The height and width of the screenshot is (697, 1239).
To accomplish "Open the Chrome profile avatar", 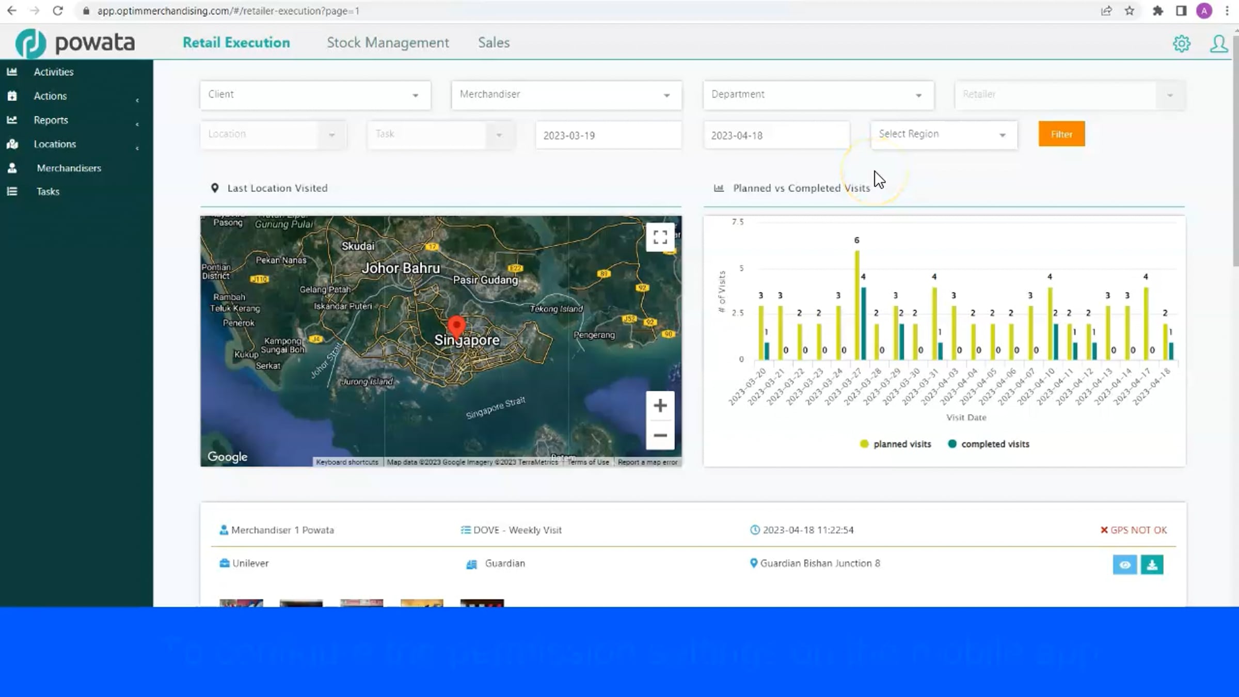I will (1204, 11).
